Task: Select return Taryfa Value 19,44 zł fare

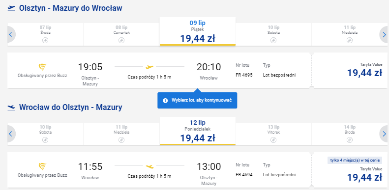Action: click(x=349, y=170)
